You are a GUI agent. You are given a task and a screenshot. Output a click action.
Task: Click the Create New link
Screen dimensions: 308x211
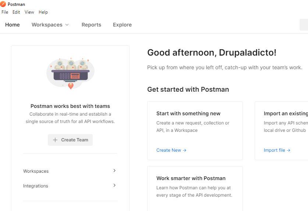click(x=171, y=150)
